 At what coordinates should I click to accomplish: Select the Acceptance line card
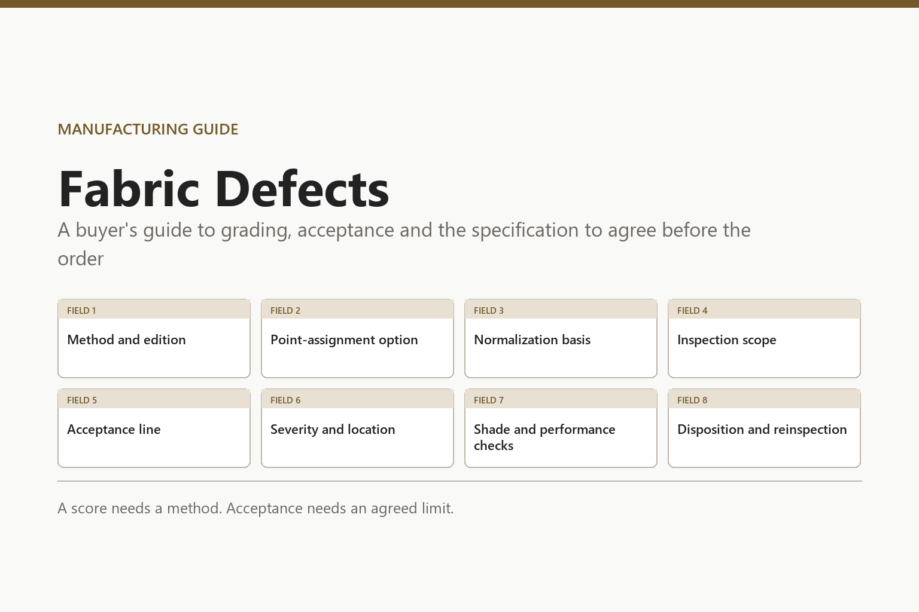coord(154,428)
